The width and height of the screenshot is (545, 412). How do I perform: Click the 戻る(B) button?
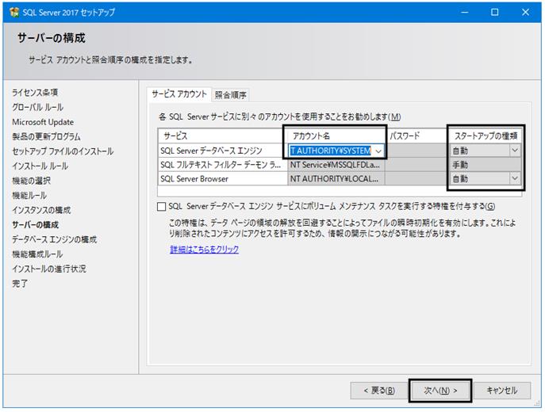point(379,391)
